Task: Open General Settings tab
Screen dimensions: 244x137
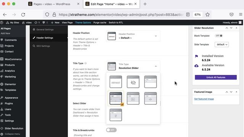Action: pyautogui.click(x=49, y=30)
